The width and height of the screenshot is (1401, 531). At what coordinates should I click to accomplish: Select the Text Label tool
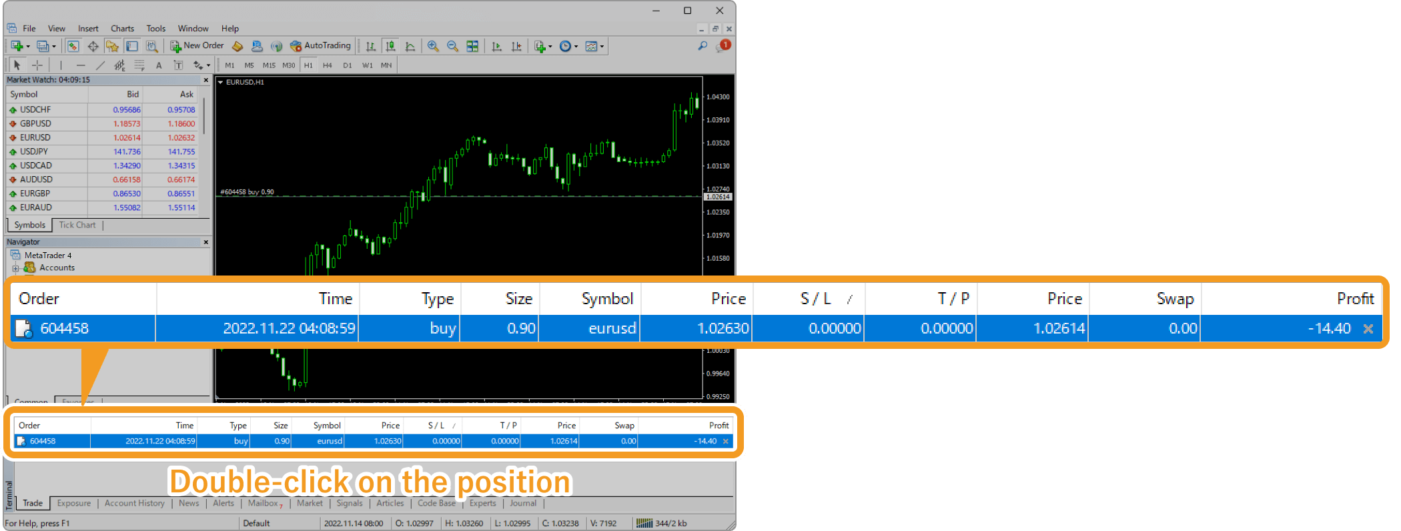coord(178,65)
